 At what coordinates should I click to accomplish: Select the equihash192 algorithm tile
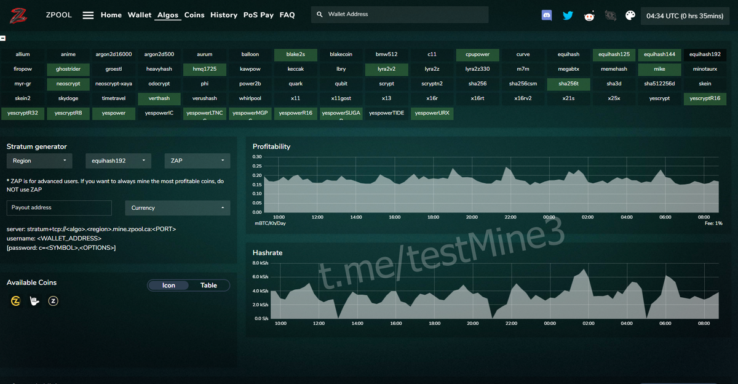pyautogui.click(x=705, y=55)
